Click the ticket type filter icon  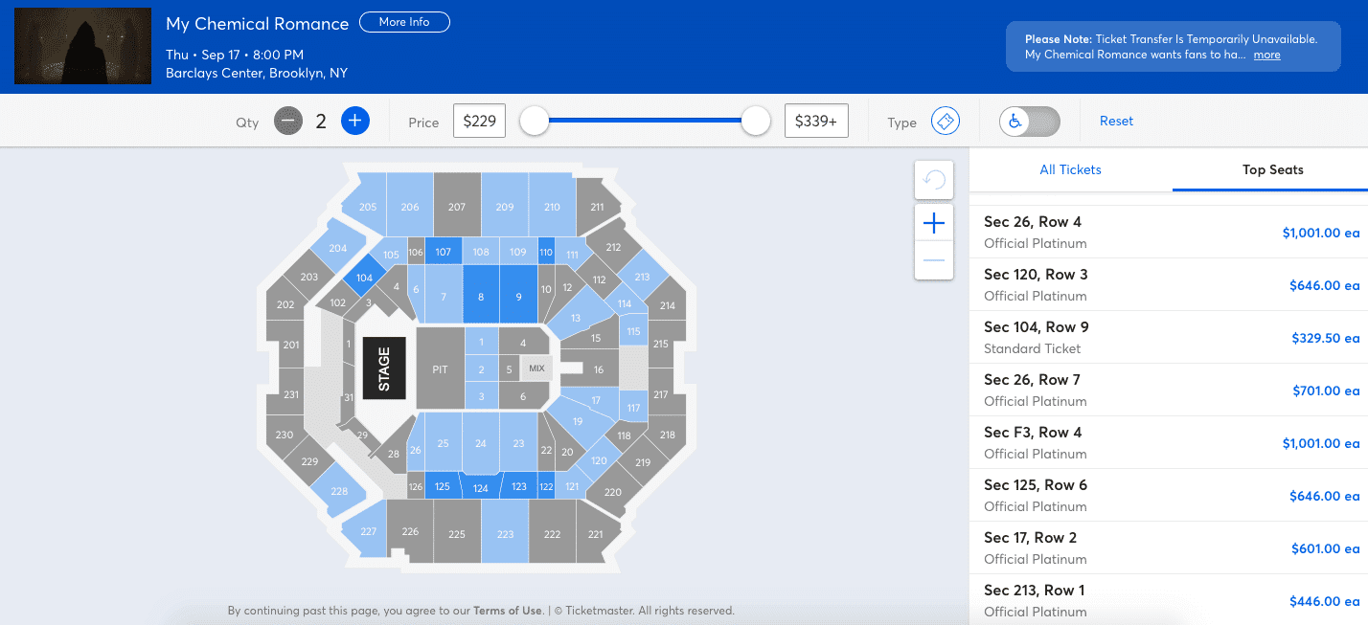946,122
